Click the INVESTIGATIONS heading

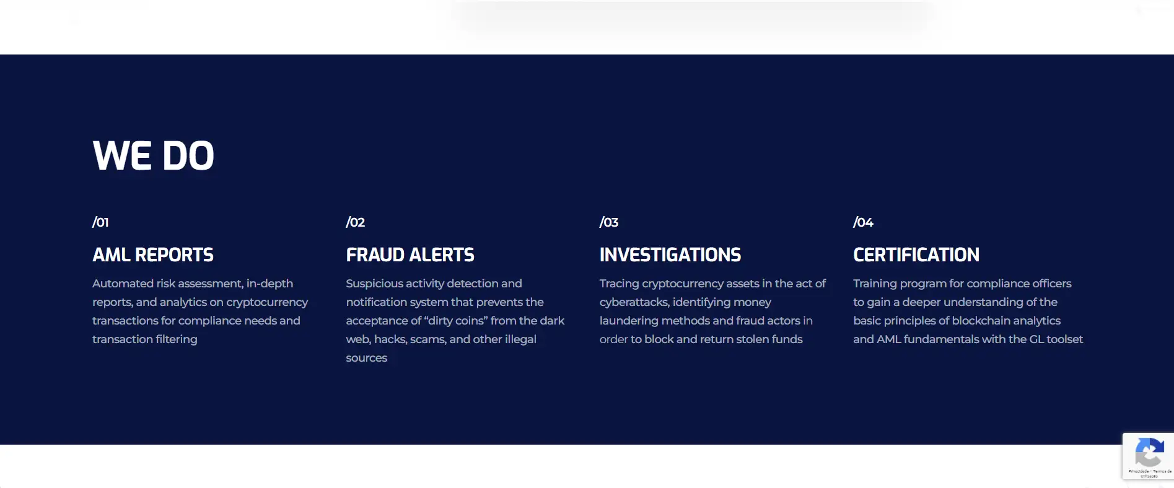[x=670, y=255]
